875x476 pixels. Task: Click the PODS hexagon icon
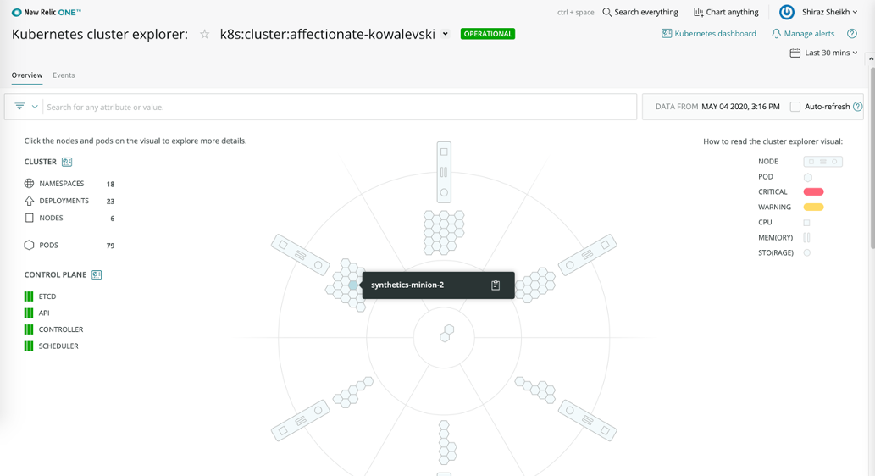[29, 245]
